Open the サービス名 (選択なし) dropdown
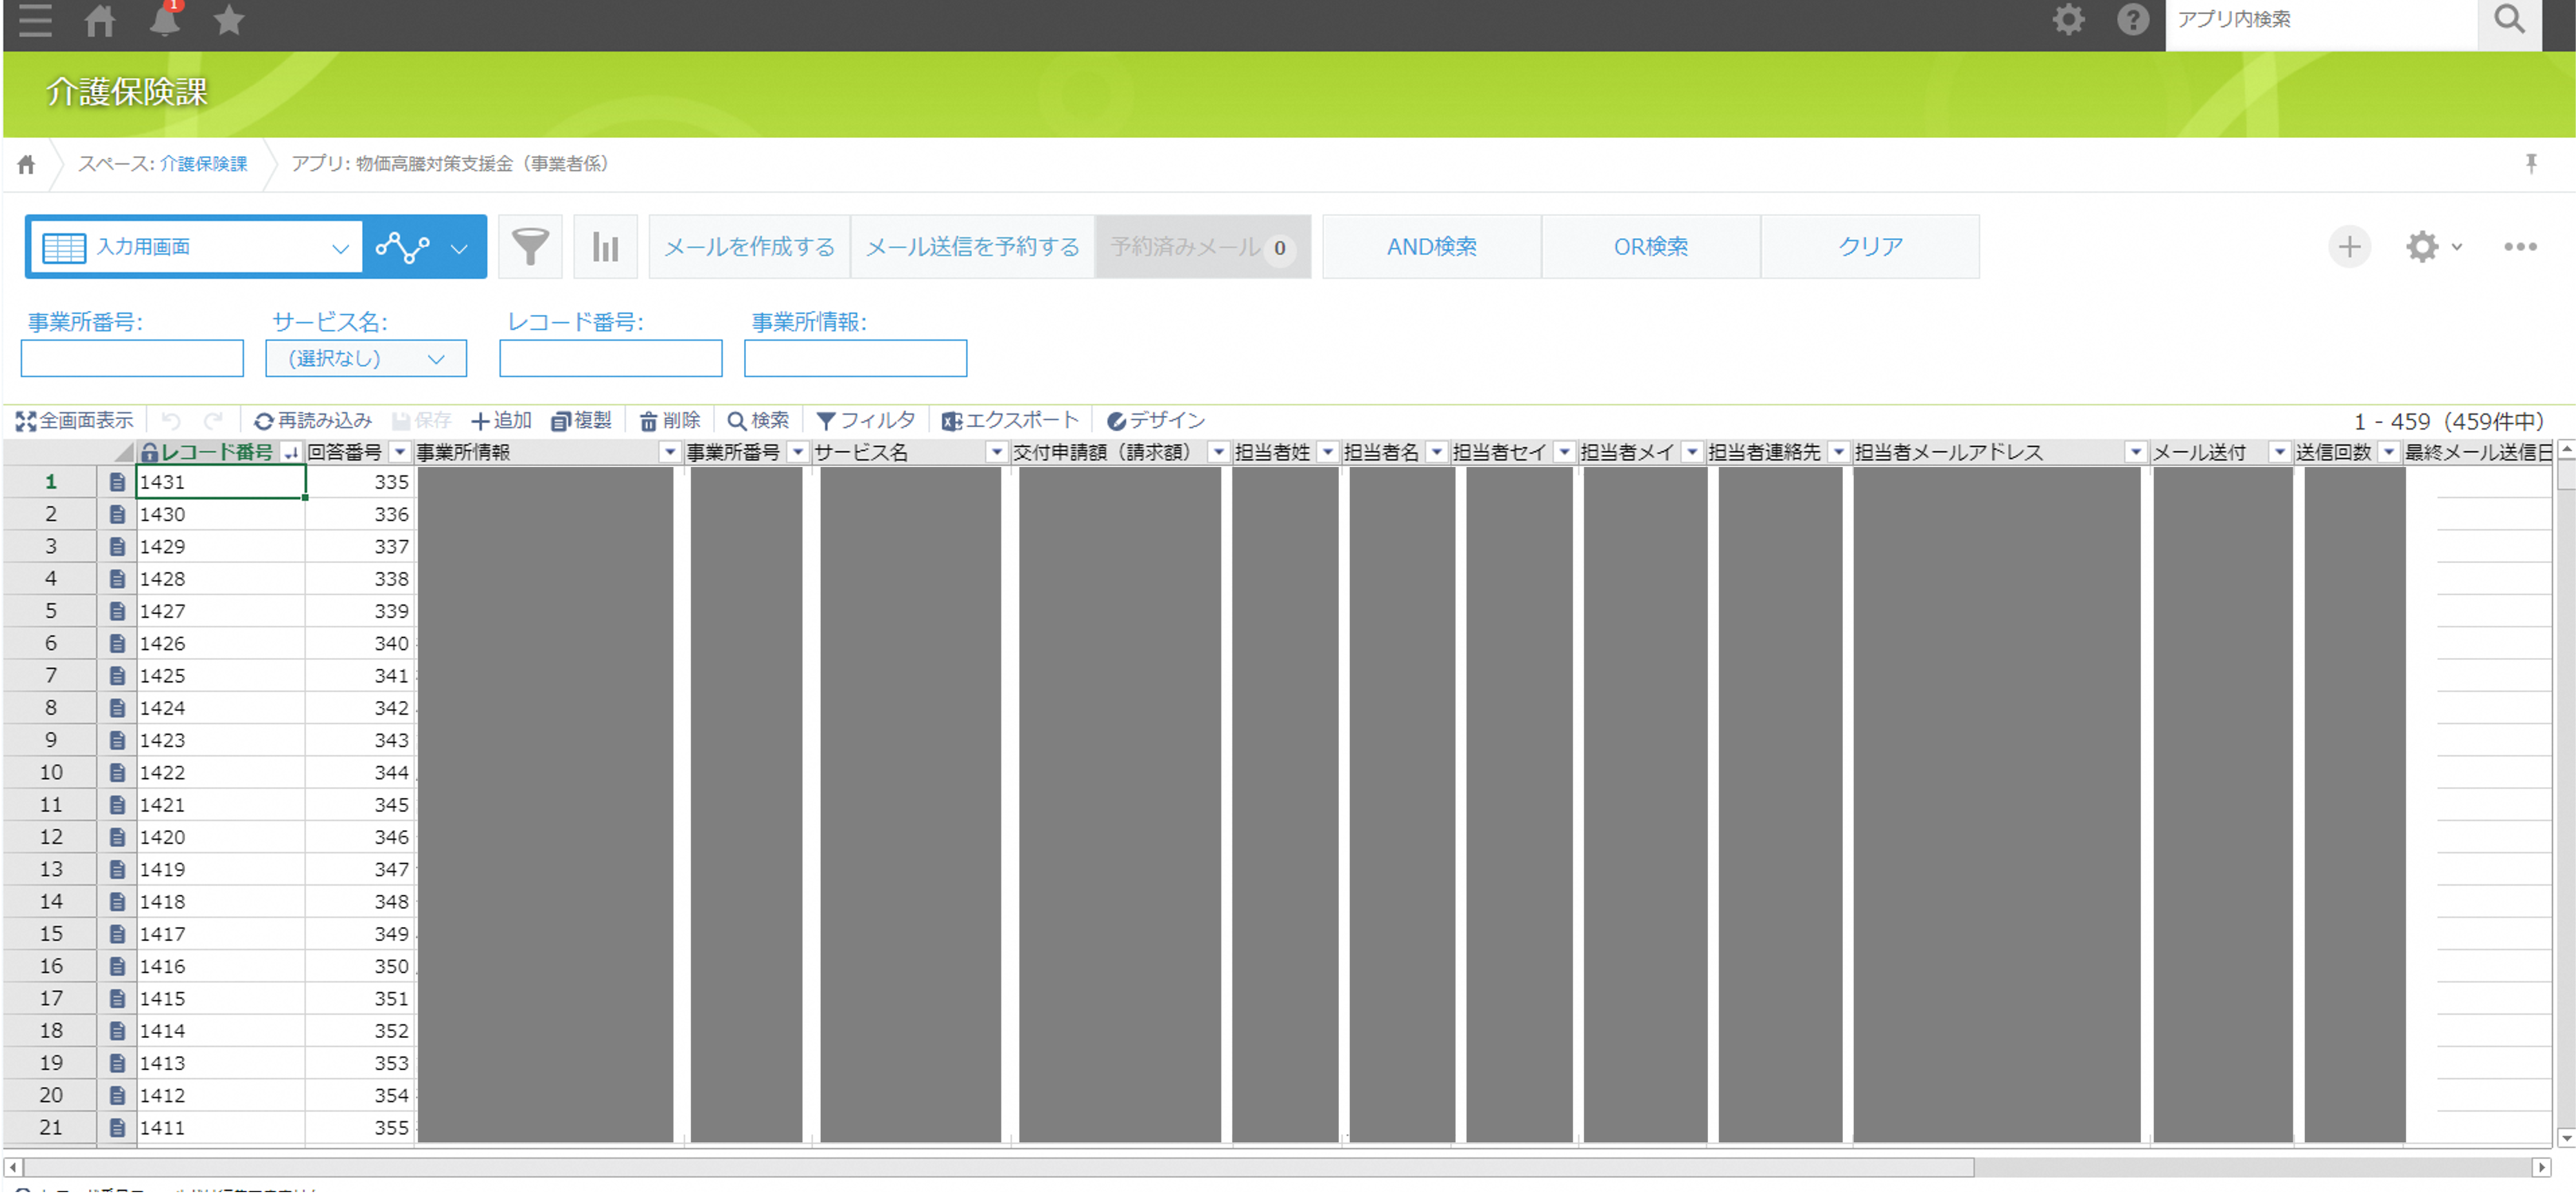Image resolution: width=2576 pixels, height=1194 pixels. [366, 358]
